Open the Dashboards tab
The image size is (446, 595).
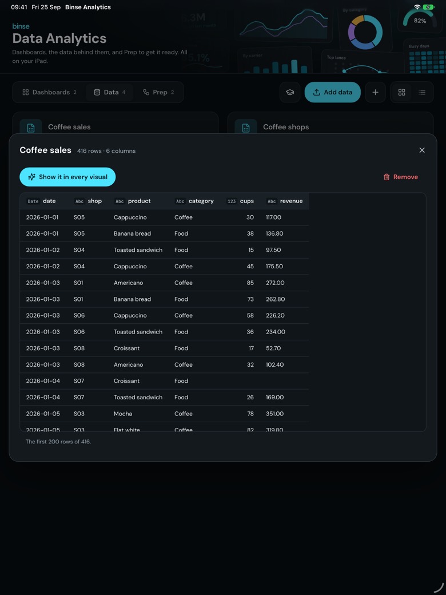[x=49, y=92]
